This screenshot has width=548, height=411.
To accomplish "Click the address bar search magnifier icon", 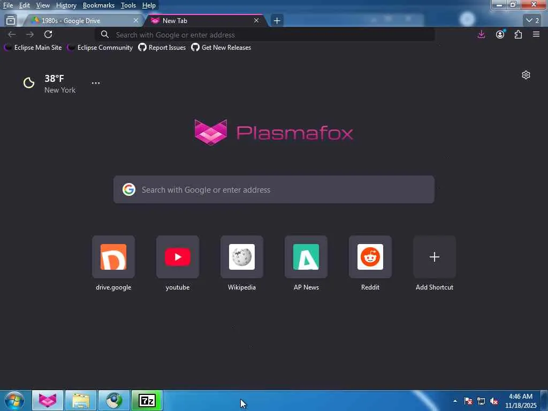I will (x=104, y=34).
